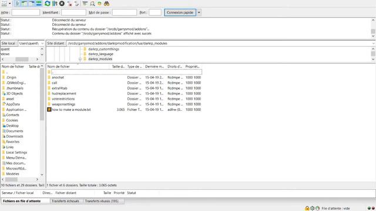Sort remote list by Type de fichier
Screen dimensions: 376x211
(x=135, y=66)
